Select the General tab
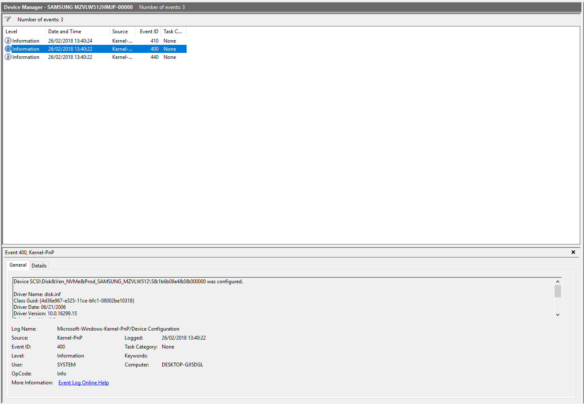Image resolution: width=584 pixels, height=404 pixels. (x=18, y=265)
